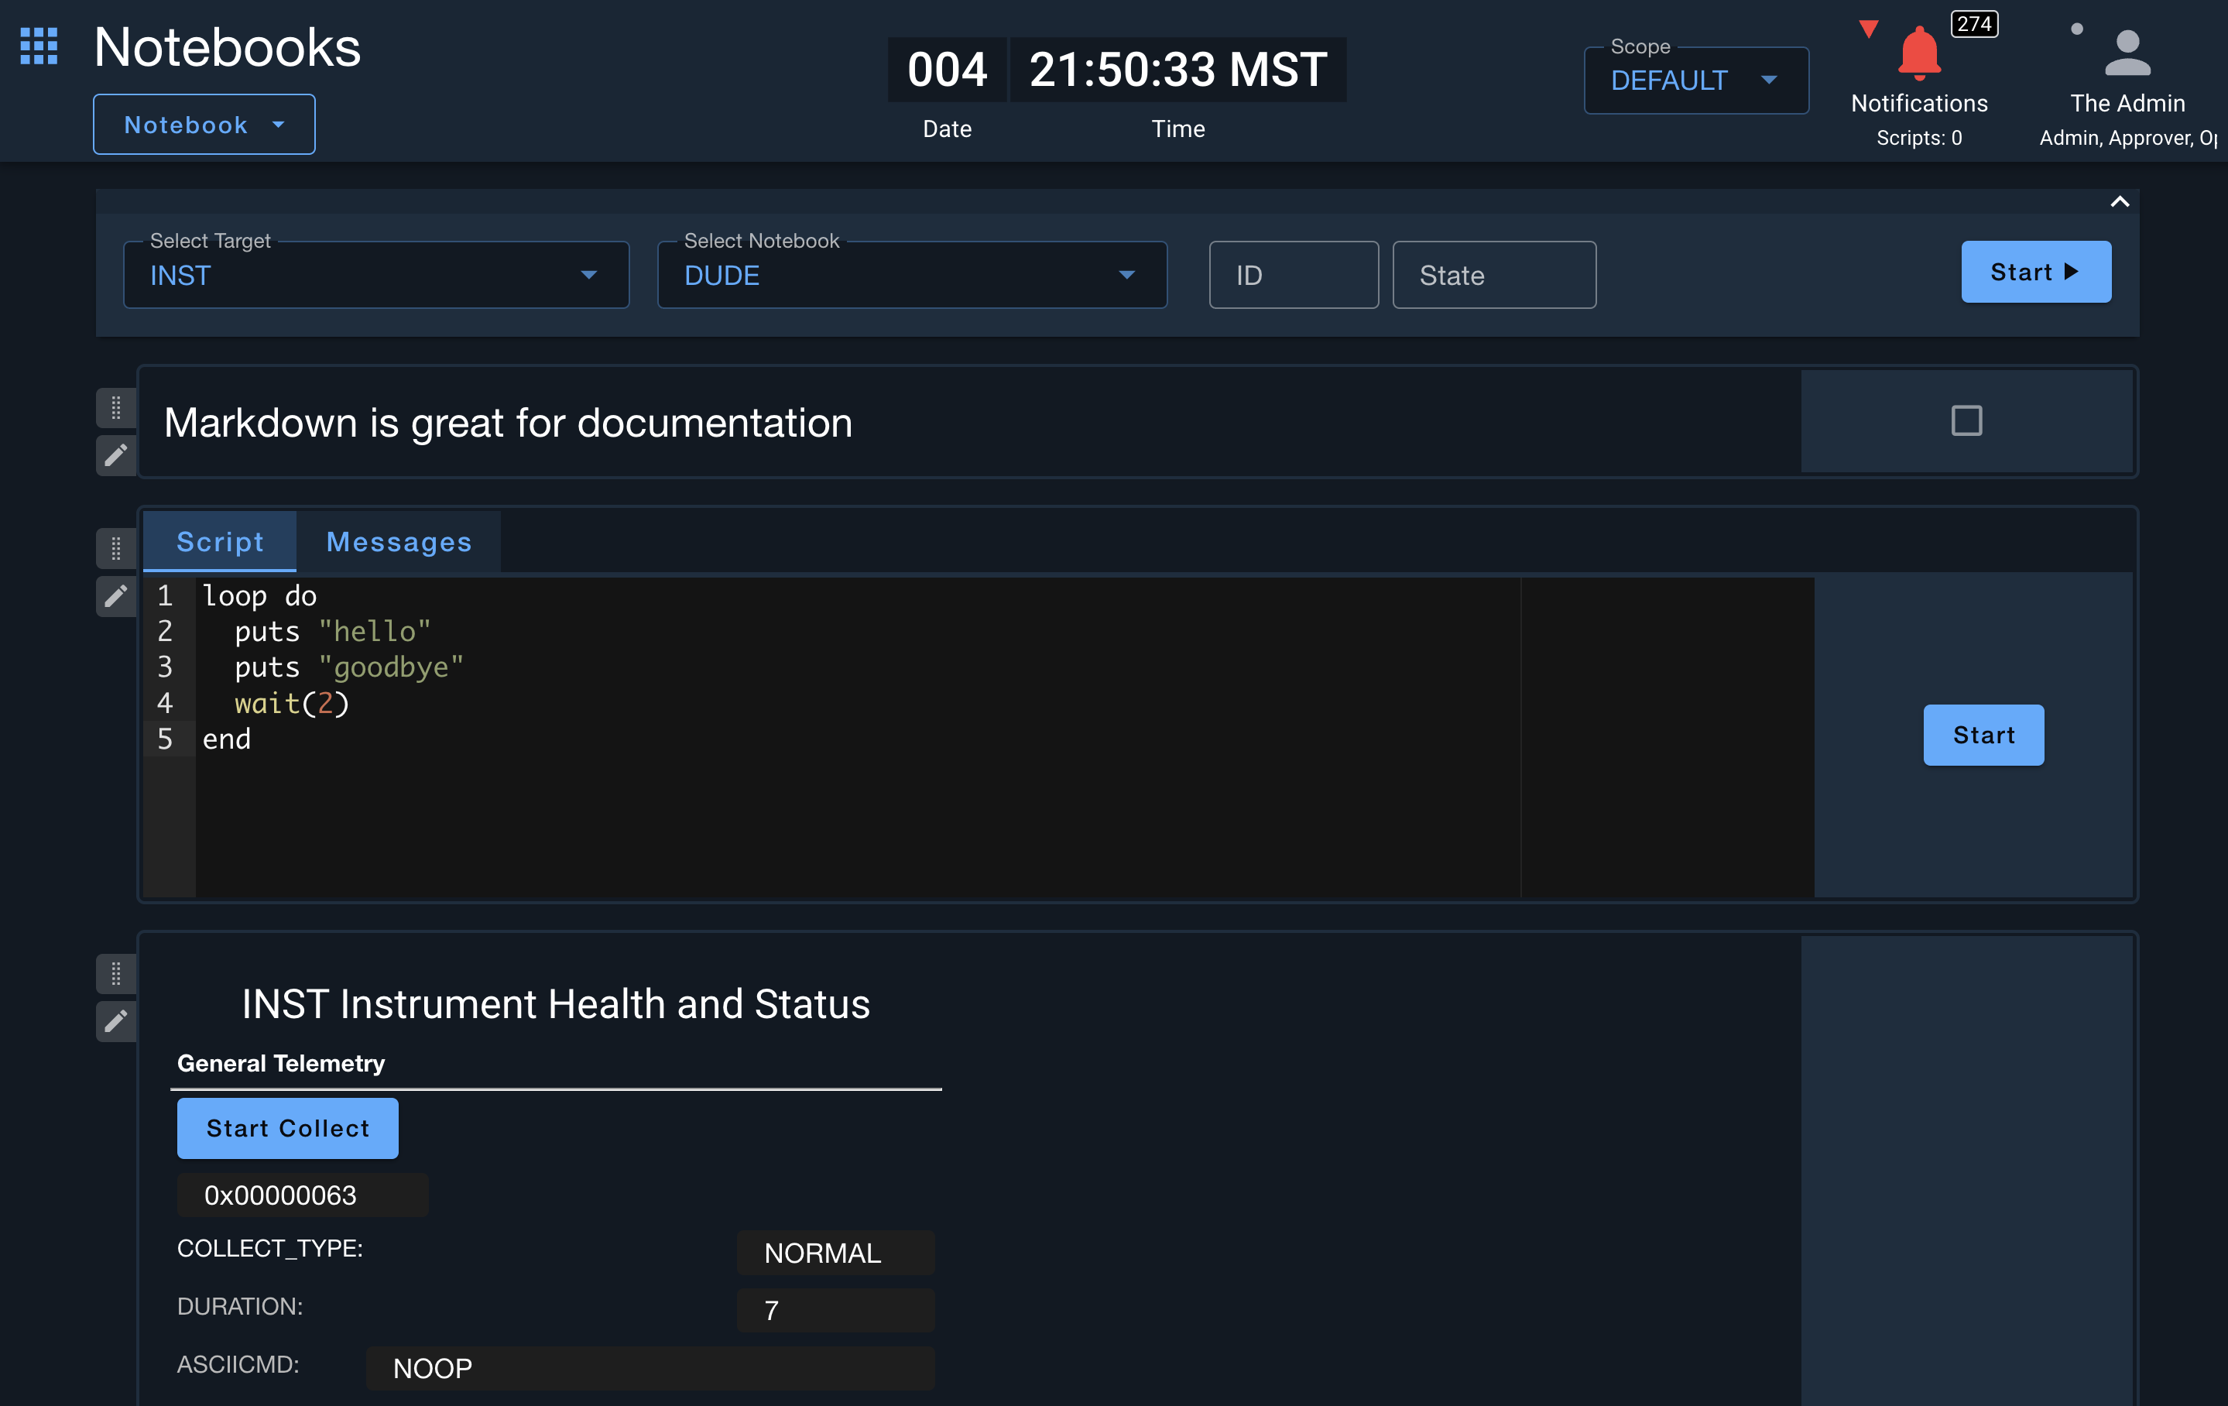Open the apps grid menu icon
Image resolution: width=2228 pixels, height=1406 pixels.
39,46
